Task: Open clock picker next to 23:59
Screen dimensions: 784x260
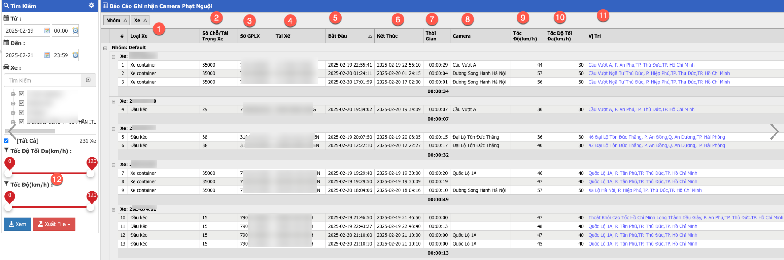Action: point(75,55)
